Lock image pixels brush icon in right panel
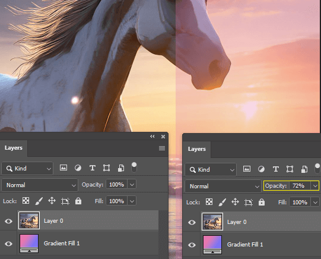The width and height of the screenshot is (321, 259). 222,202
